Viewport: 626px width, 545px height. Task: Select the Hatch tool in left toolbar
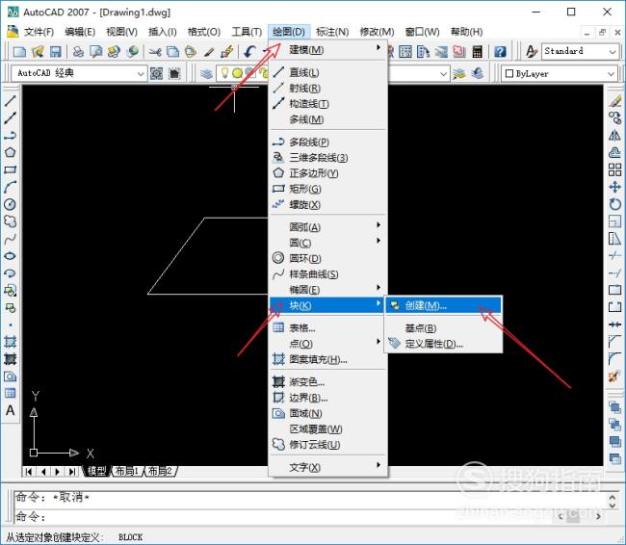[x=10, y=342]
